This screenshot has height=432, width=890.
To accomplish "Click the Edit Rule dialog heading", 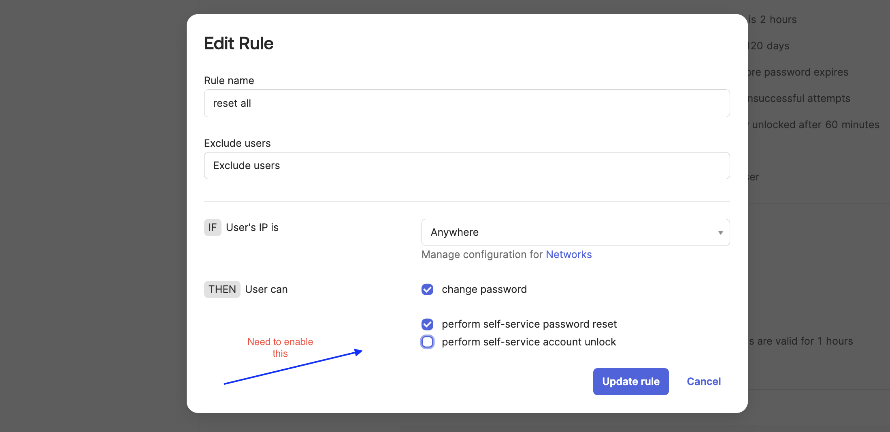I will point(238,43).
